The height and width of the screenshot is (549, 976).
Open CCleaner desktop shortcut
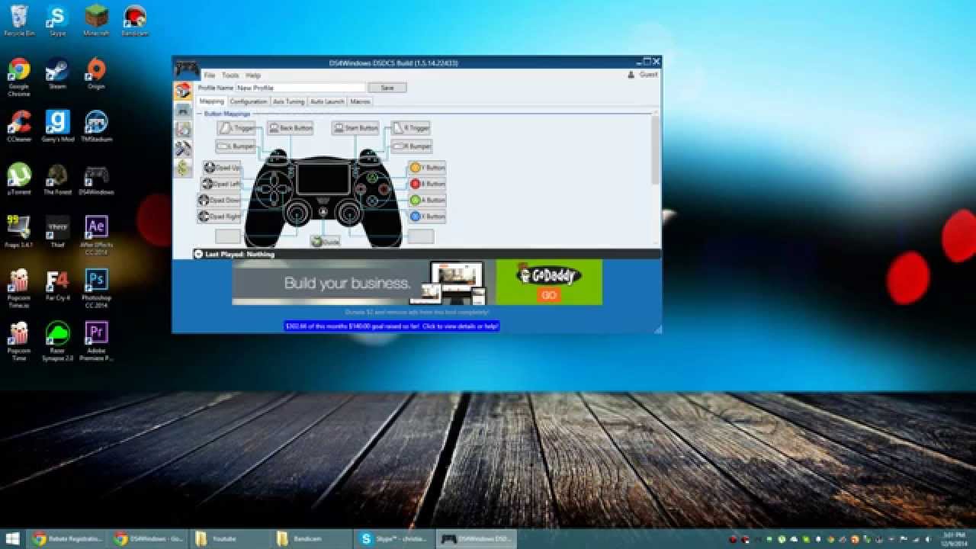point(19,126)
